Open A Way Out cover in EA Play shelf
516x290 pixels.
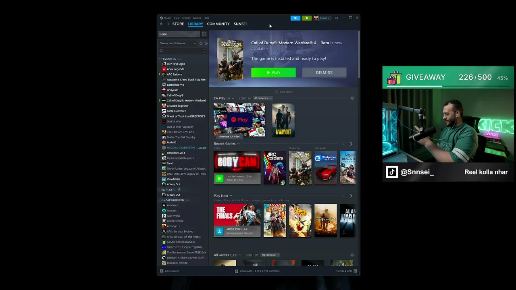283,120
